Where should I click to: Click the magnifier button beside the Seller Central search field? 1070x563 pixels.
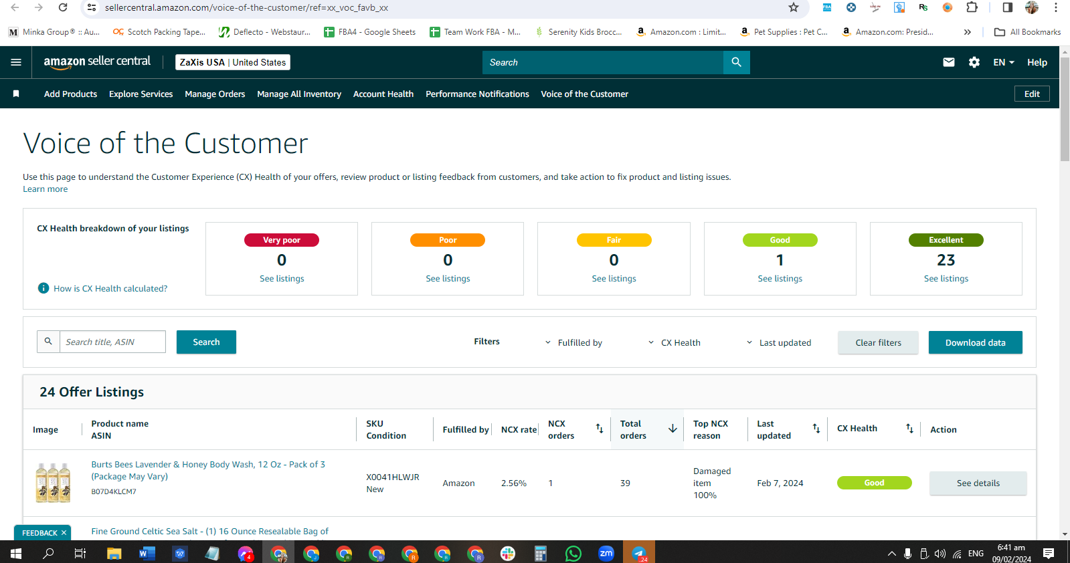736,62
